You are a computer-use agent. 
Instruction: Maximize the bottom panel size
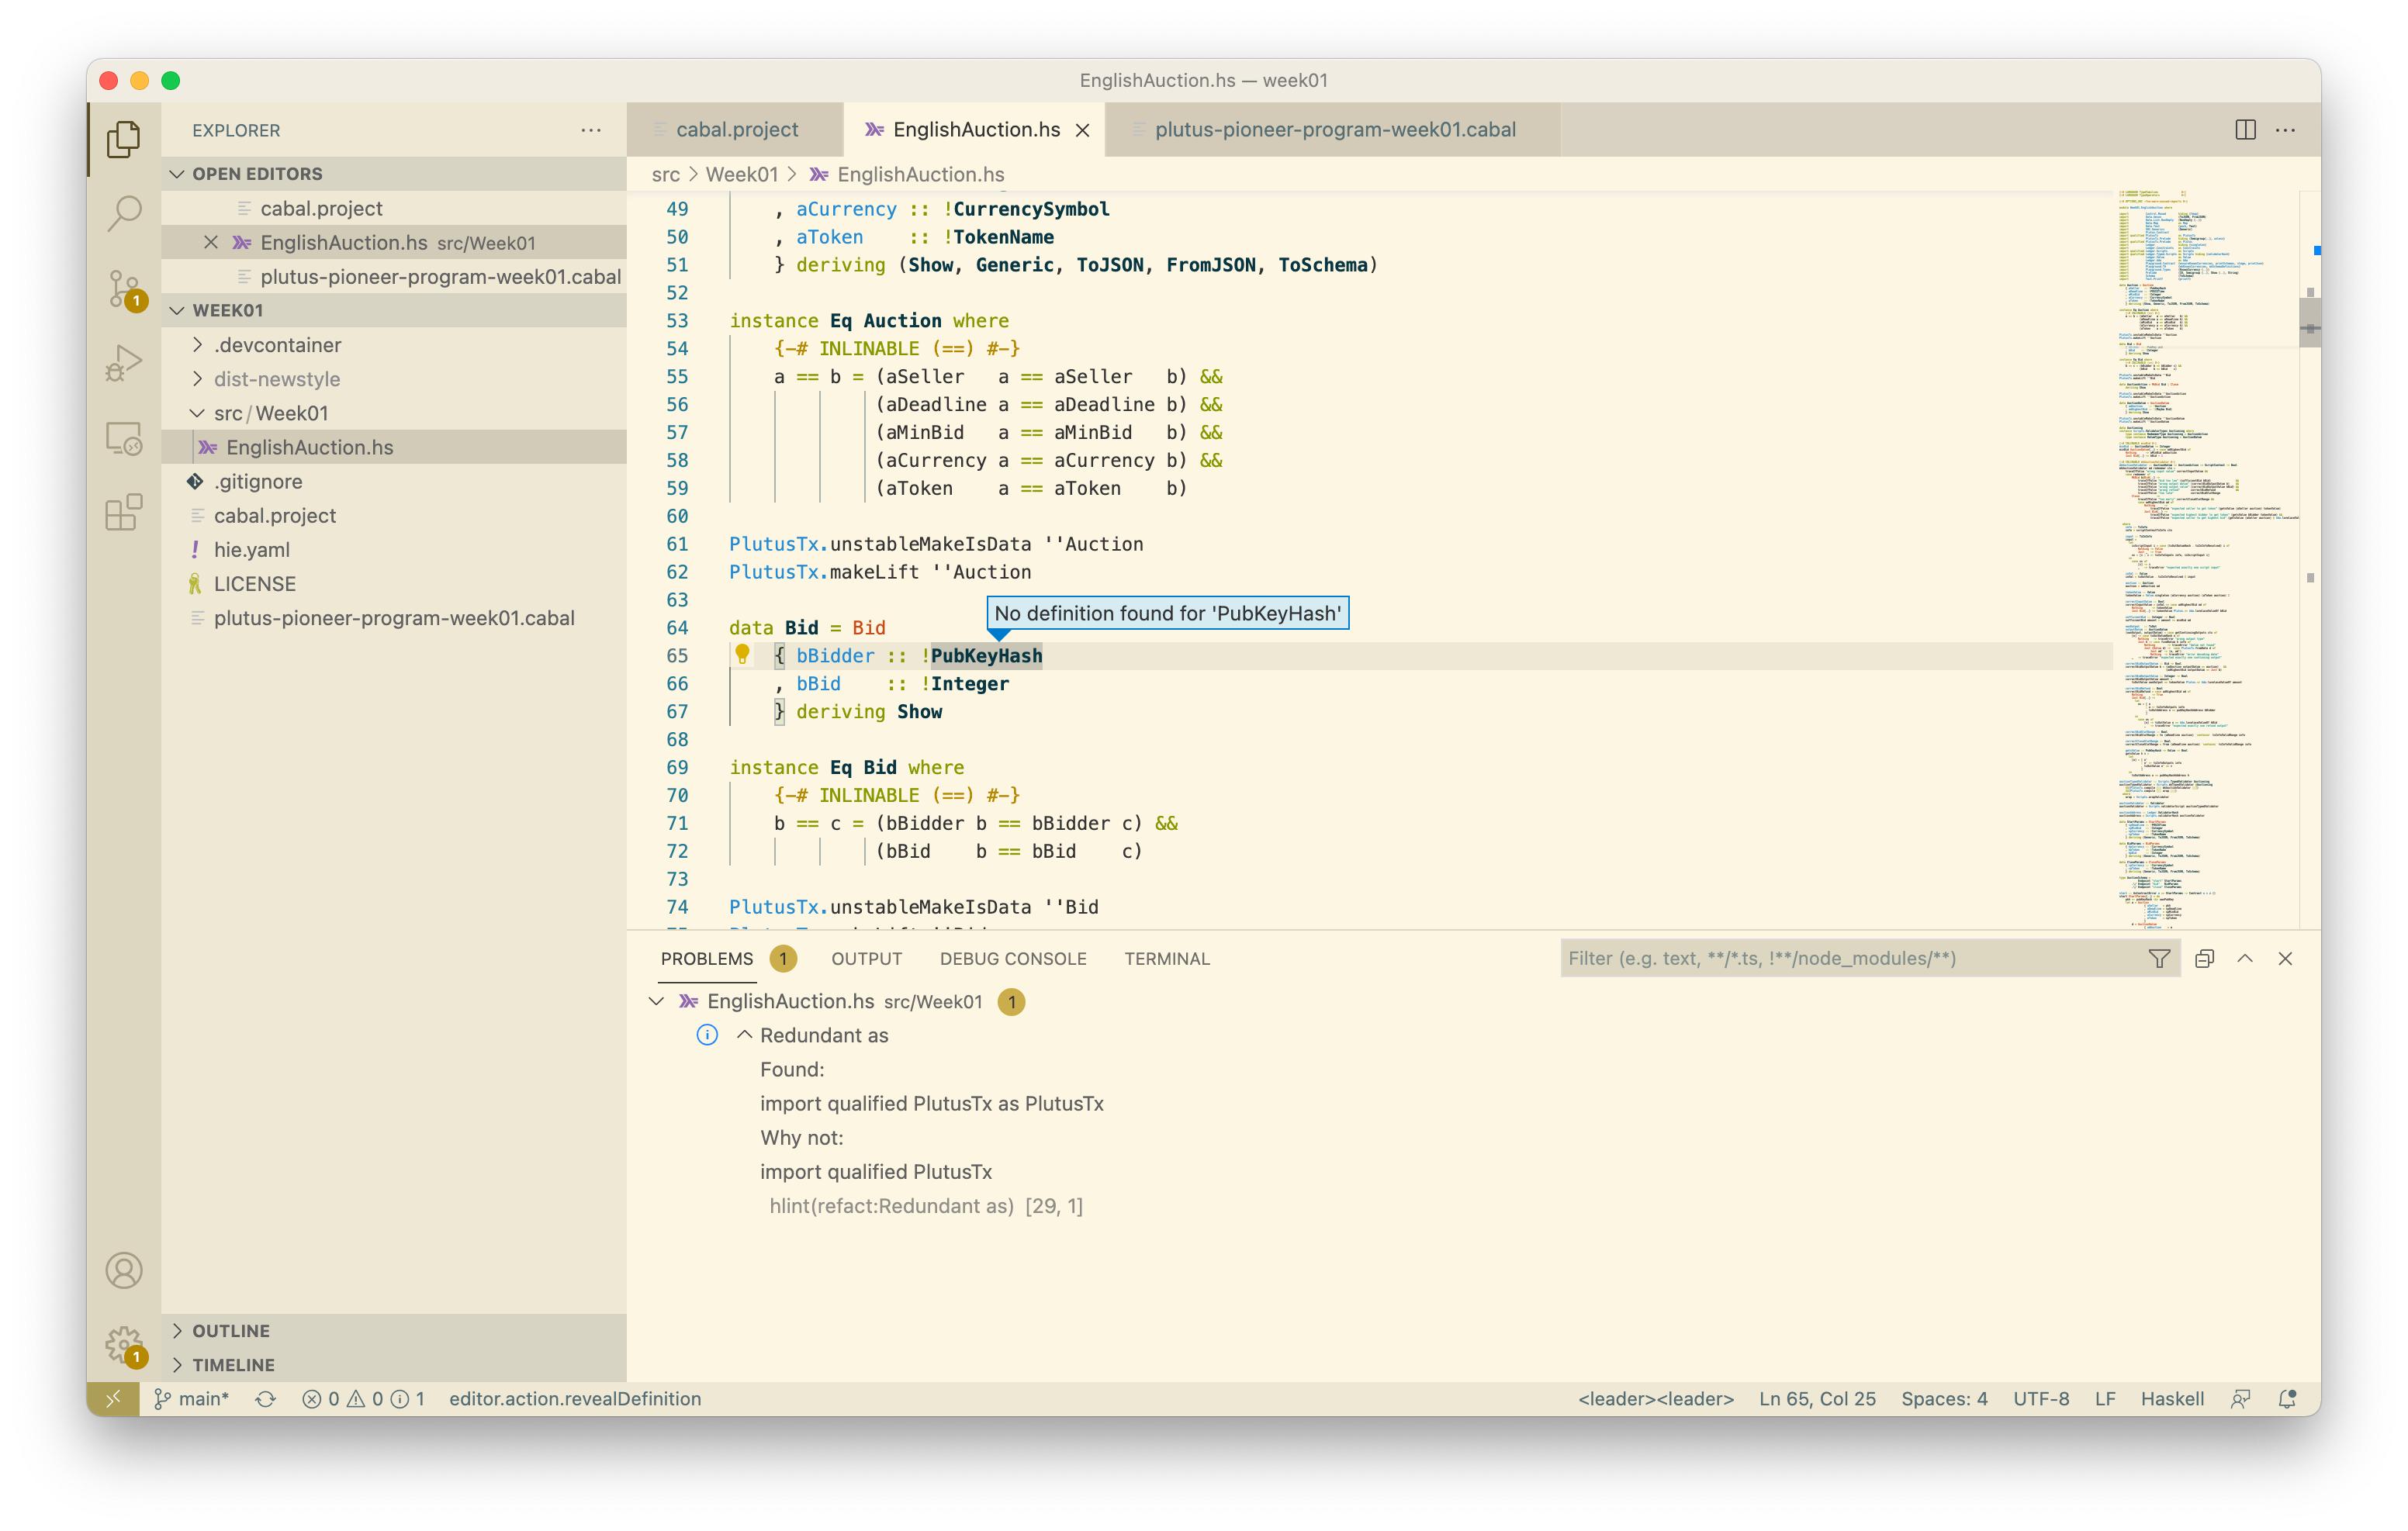coord(2245,958)
